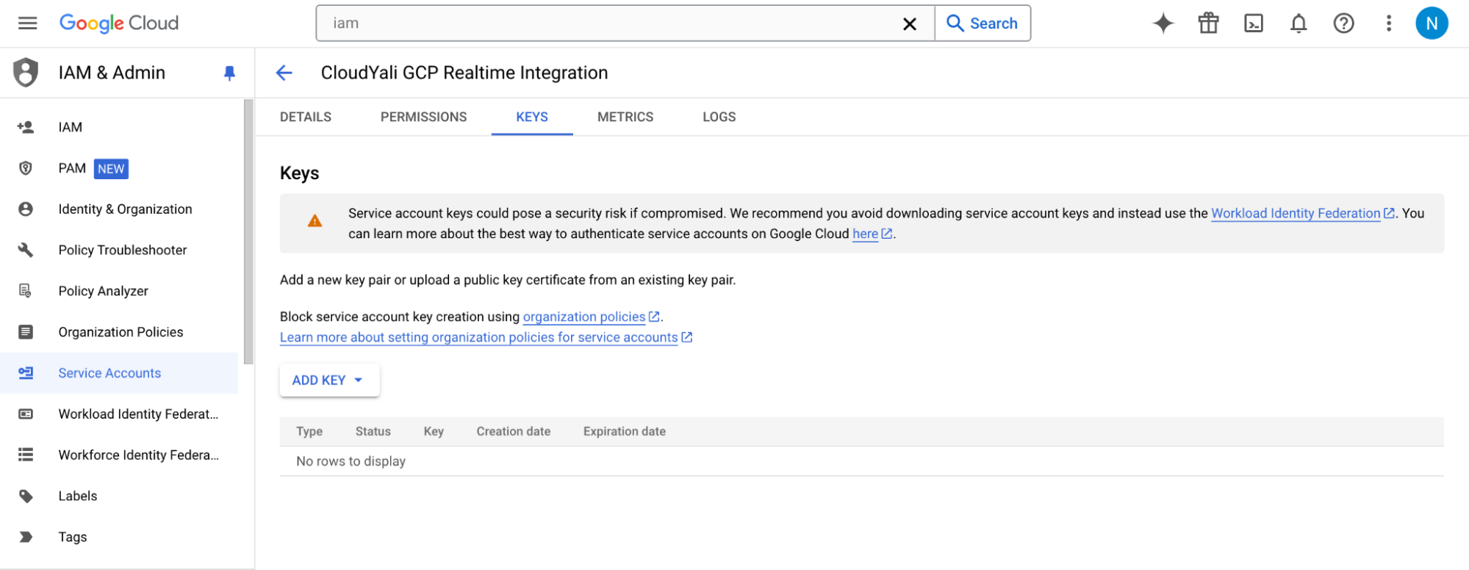The width and height of the screenshot is (1469, 570).
Task: Activate Cloud Shell terminal icon
Action: point(1253,24)
